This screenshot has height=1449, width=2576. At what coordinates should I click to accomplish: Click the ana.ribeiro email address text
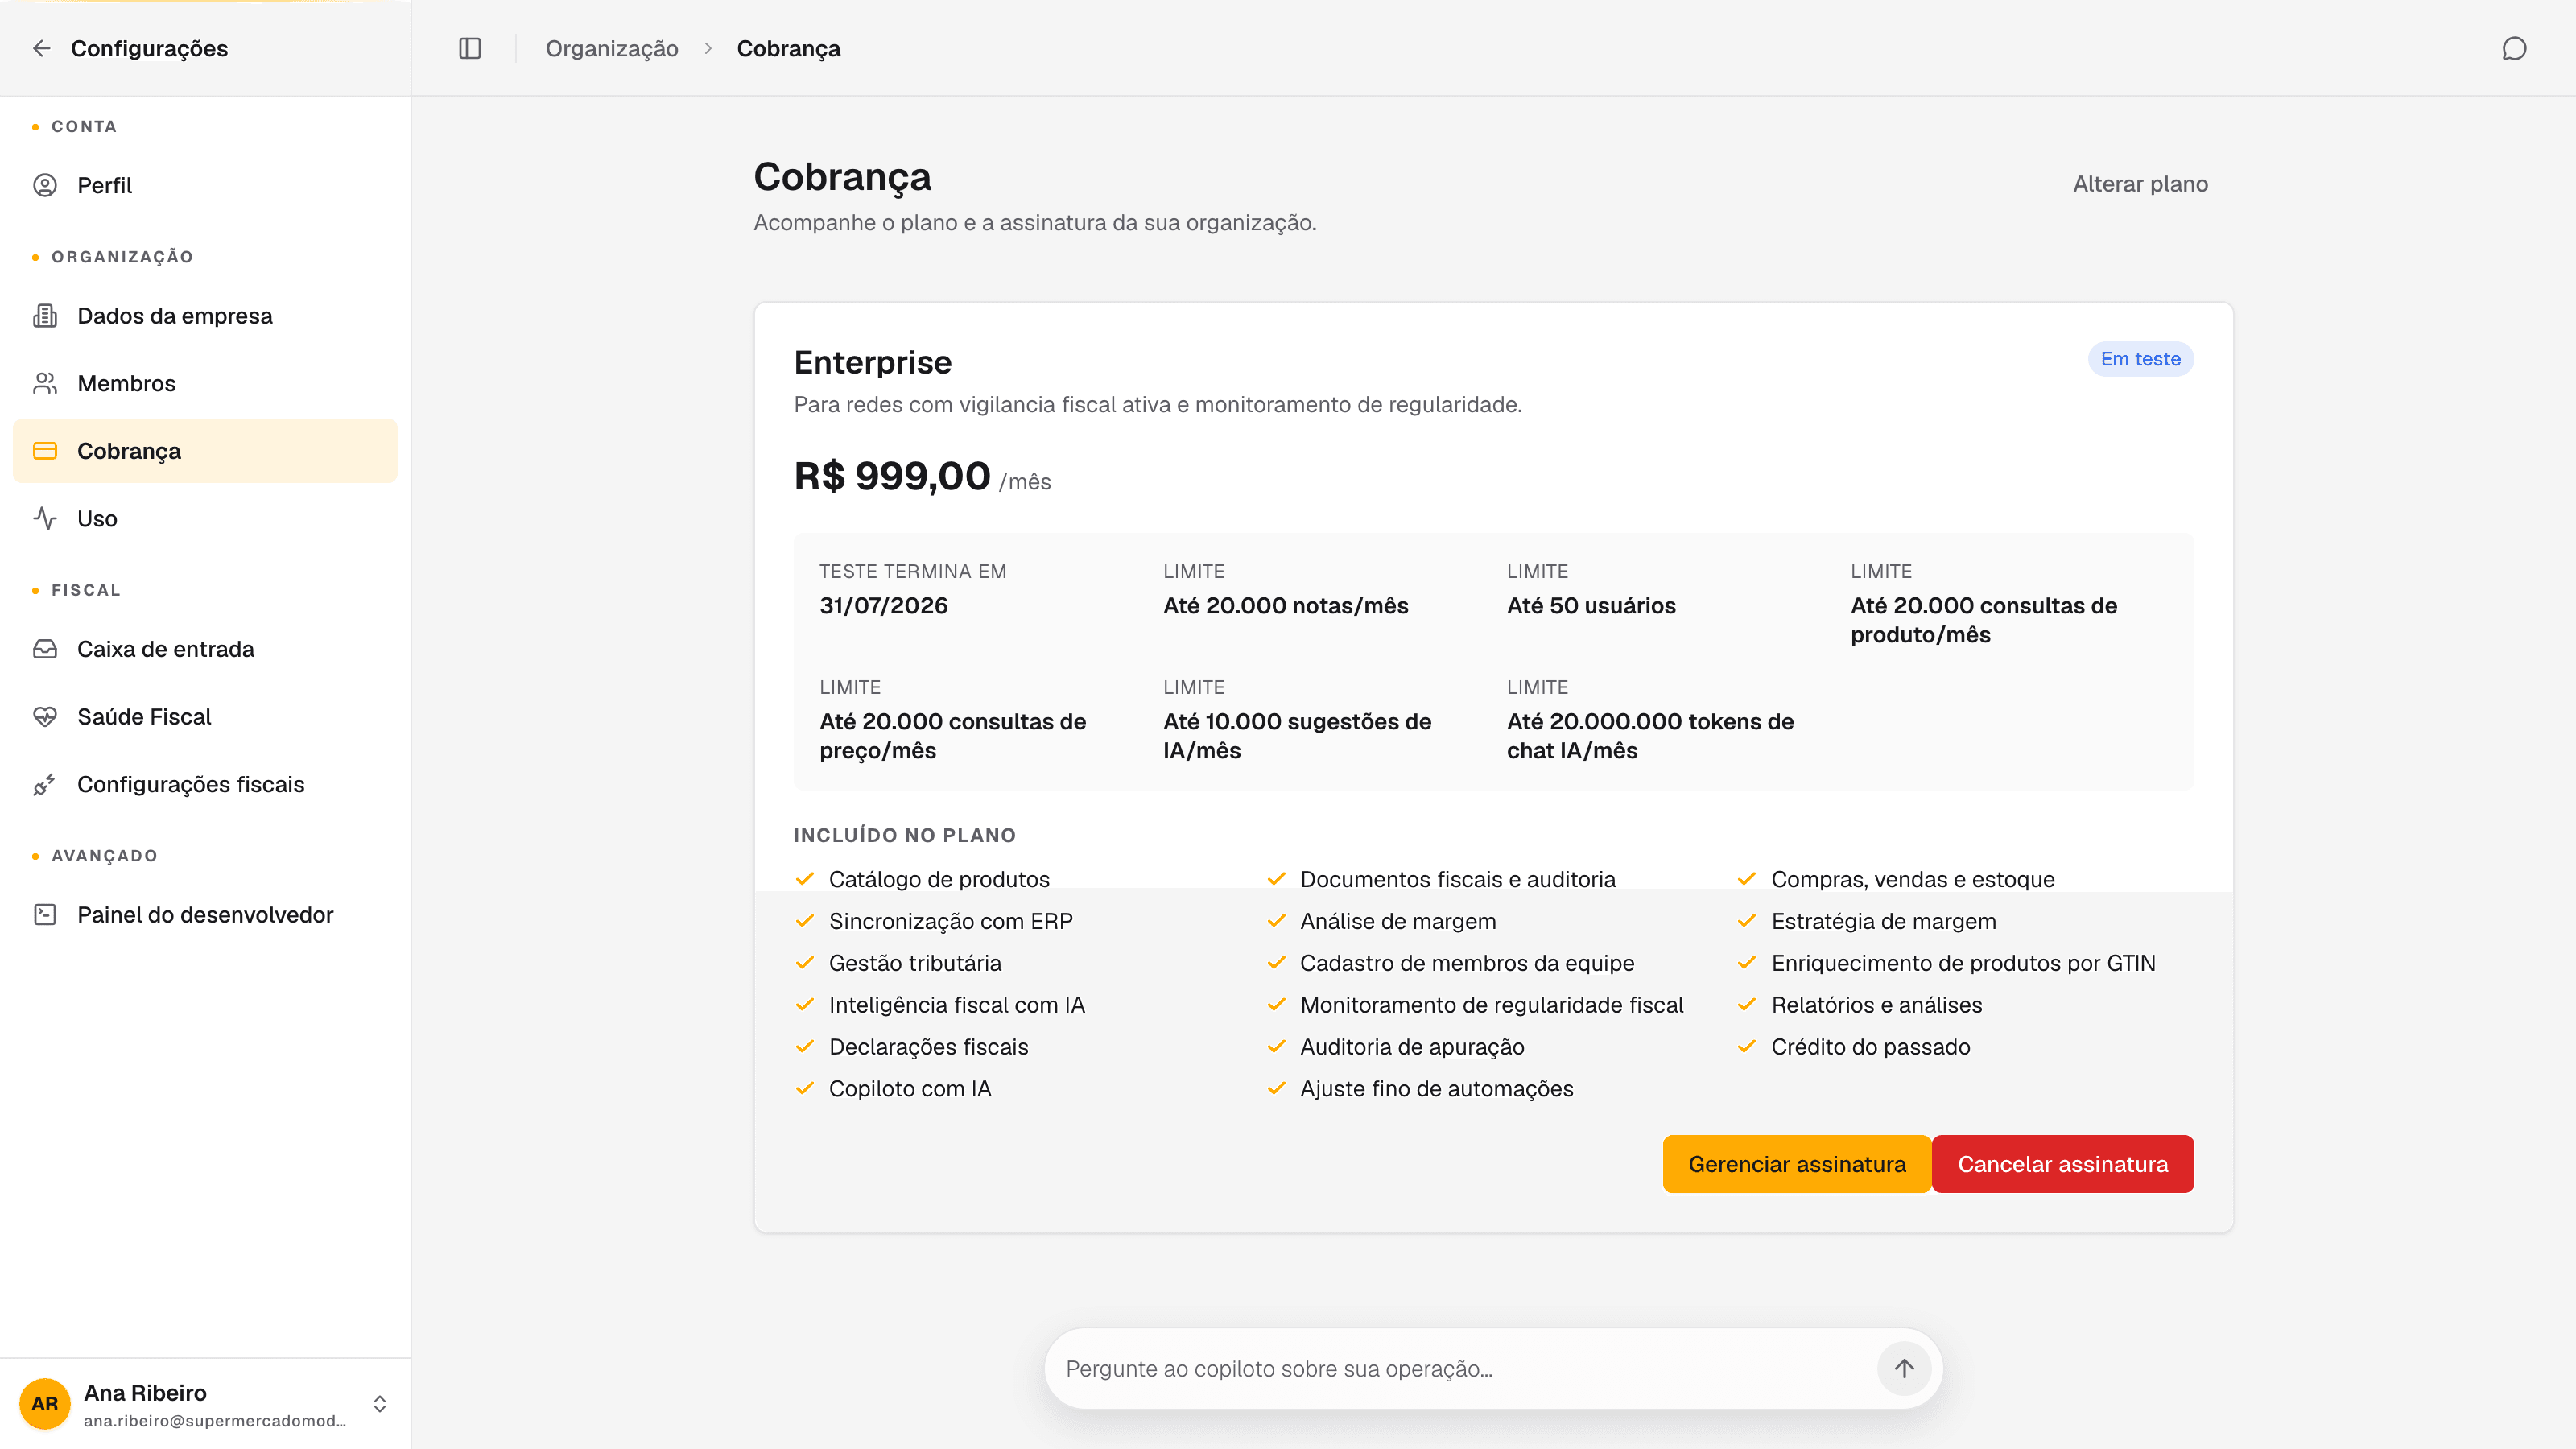[x=215, y=1421]
